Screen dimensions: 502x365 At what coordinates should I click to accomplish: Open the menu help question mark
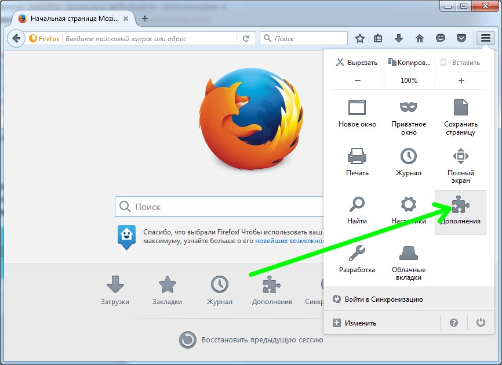(454, 323)
